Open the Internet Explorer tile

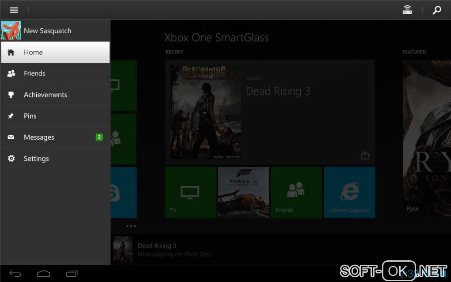click(349, 192)
